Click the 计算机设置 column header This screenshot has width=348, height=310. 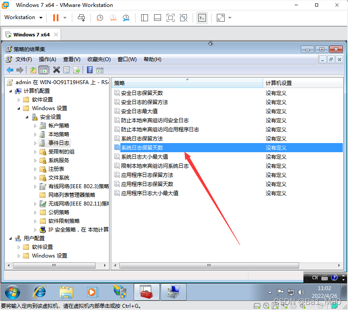pyautogui.click(x=303, y=83)
